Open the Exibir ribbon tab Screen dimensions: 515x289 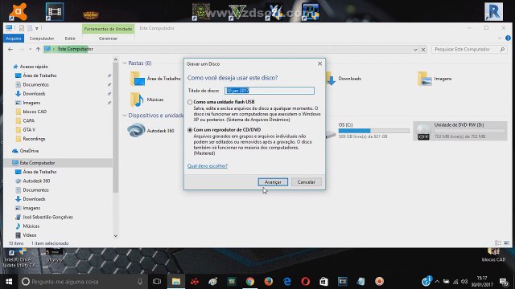point(70,39)
